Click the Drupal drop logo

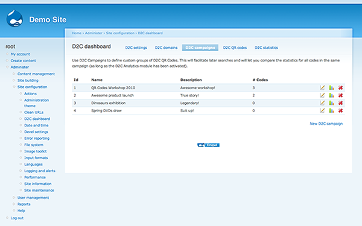(14, 18)
